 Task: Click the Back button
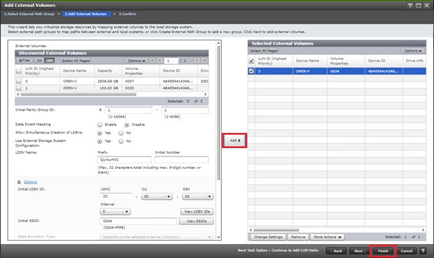[336, 251]
